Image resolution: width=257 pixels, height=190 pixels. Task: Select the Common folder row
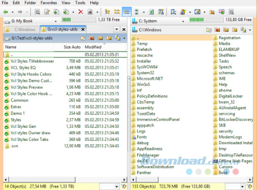[65, 100]
